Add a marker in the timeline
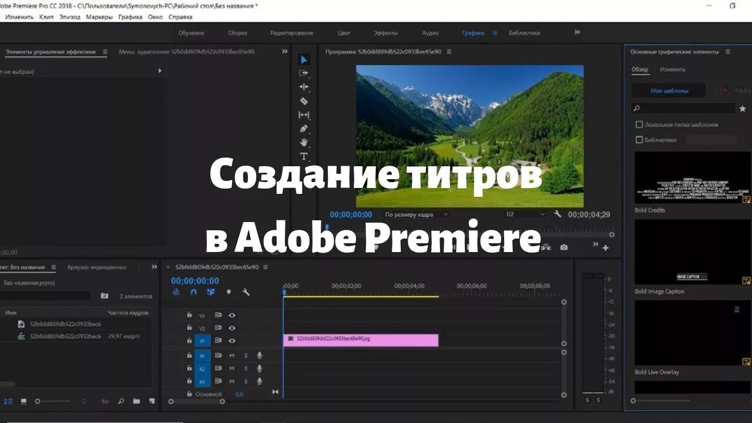Image resolution: width=752 pixels, height=423 pixels. pyautogui.click(x=229, y=292)
